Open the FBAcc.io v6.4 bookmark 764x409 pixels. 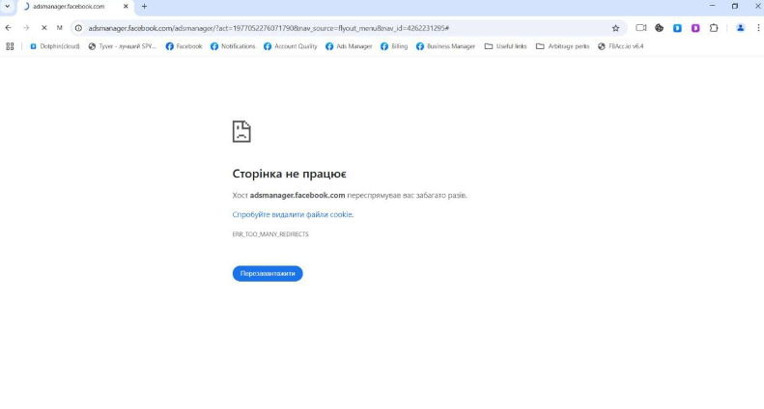(621, 46)
